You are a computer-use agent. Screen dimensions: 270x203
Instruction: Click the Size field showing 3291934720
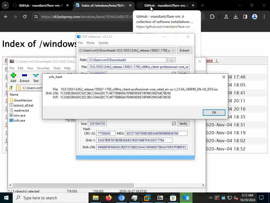click(x=97, y=124)
